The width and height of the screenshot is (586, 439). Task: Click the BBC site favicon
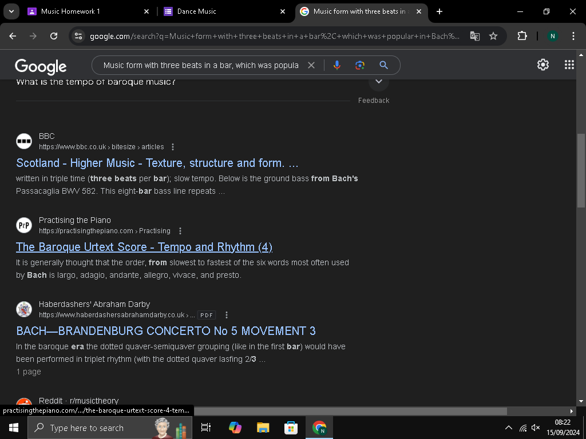tap(24, 141)
